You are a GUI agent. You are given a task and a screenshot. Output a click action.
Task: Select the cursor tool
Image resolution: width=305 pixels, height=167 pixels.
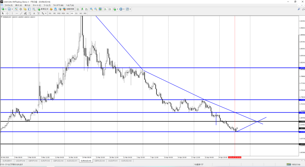[x=3, y=13]
